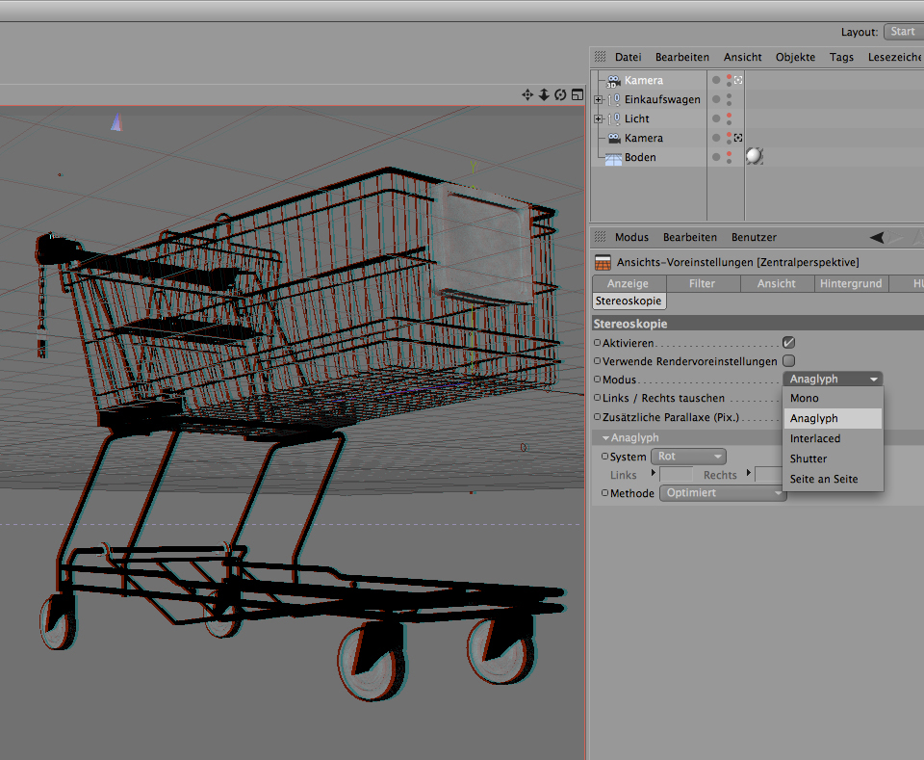Click the toggle active view icon
This screenshot has height=760, width=924.
coord(577,94)
